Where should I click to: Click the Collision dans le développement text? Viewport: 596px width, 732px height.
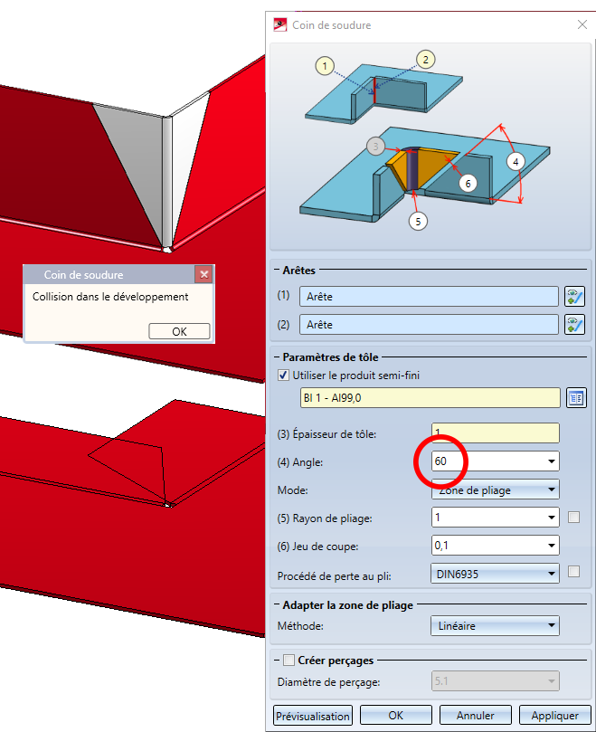[110, 297]
